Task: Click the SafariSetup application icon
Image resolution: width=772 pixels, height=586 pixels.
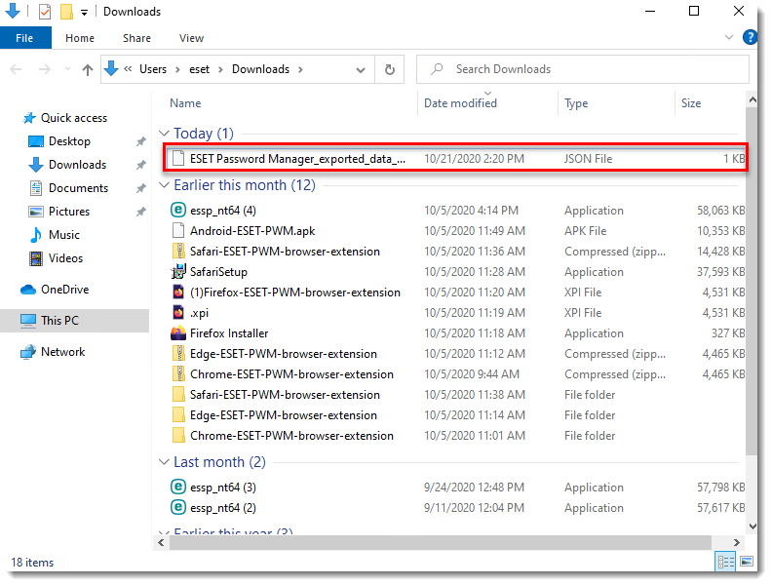Action: coord(178,272)
